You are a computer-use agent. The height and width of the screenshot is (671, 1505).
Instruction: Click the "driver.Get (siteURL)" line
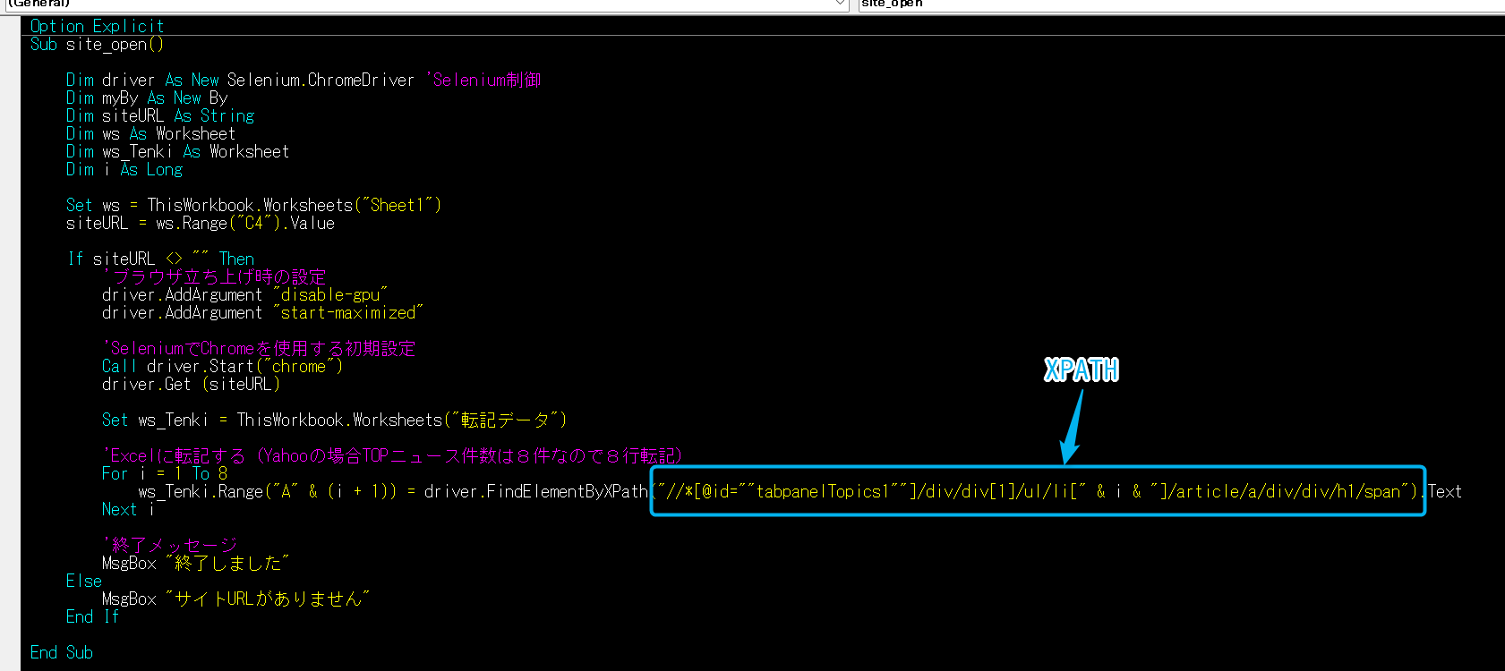[191, 384]
